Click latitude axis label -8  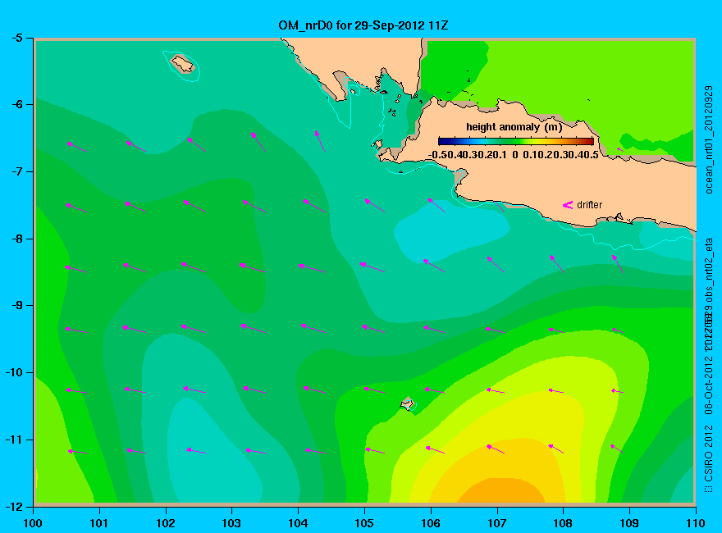16,239
